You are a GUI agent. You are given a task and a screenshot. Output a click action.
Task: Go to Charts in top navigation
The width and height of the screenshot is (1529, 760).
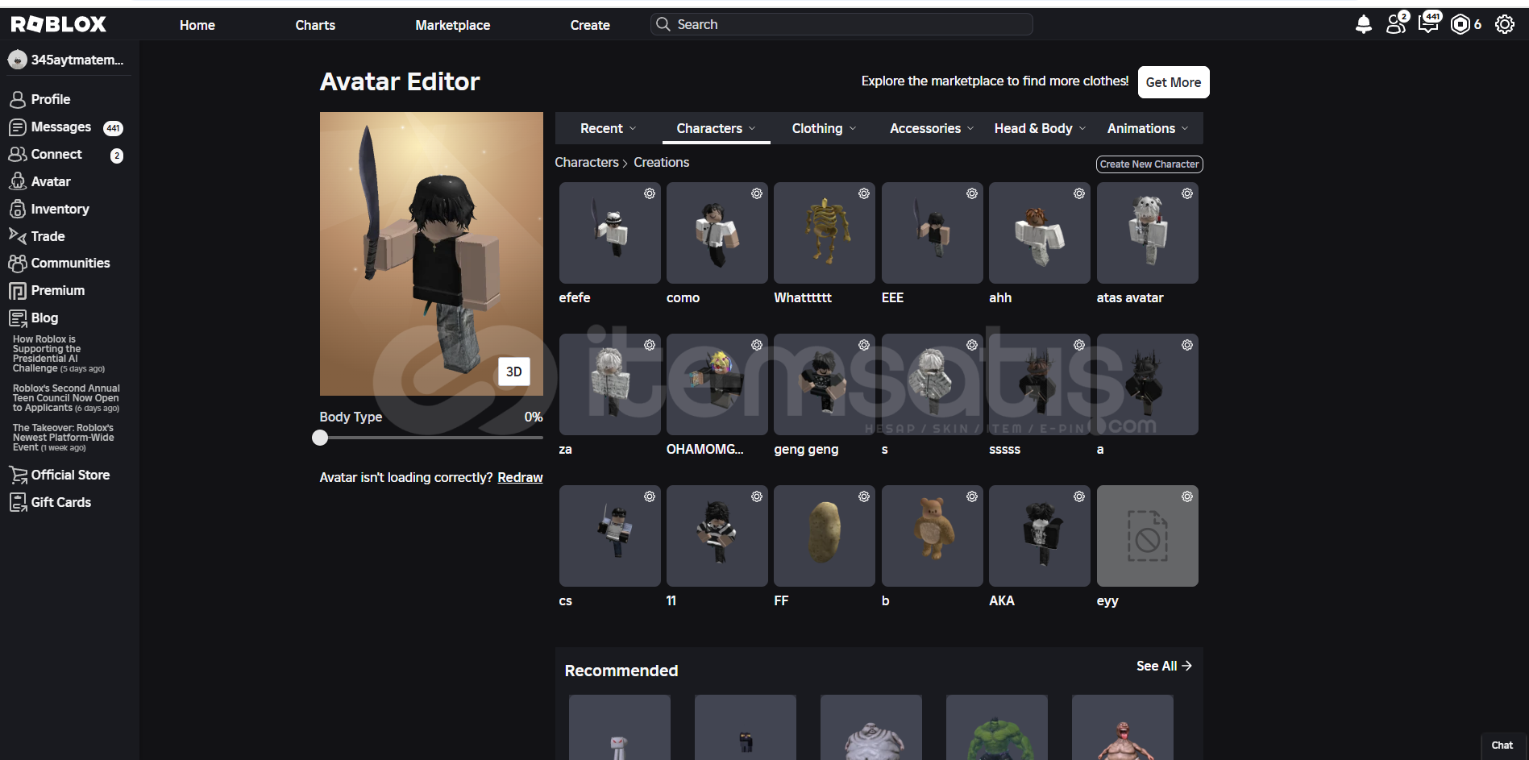315,25
